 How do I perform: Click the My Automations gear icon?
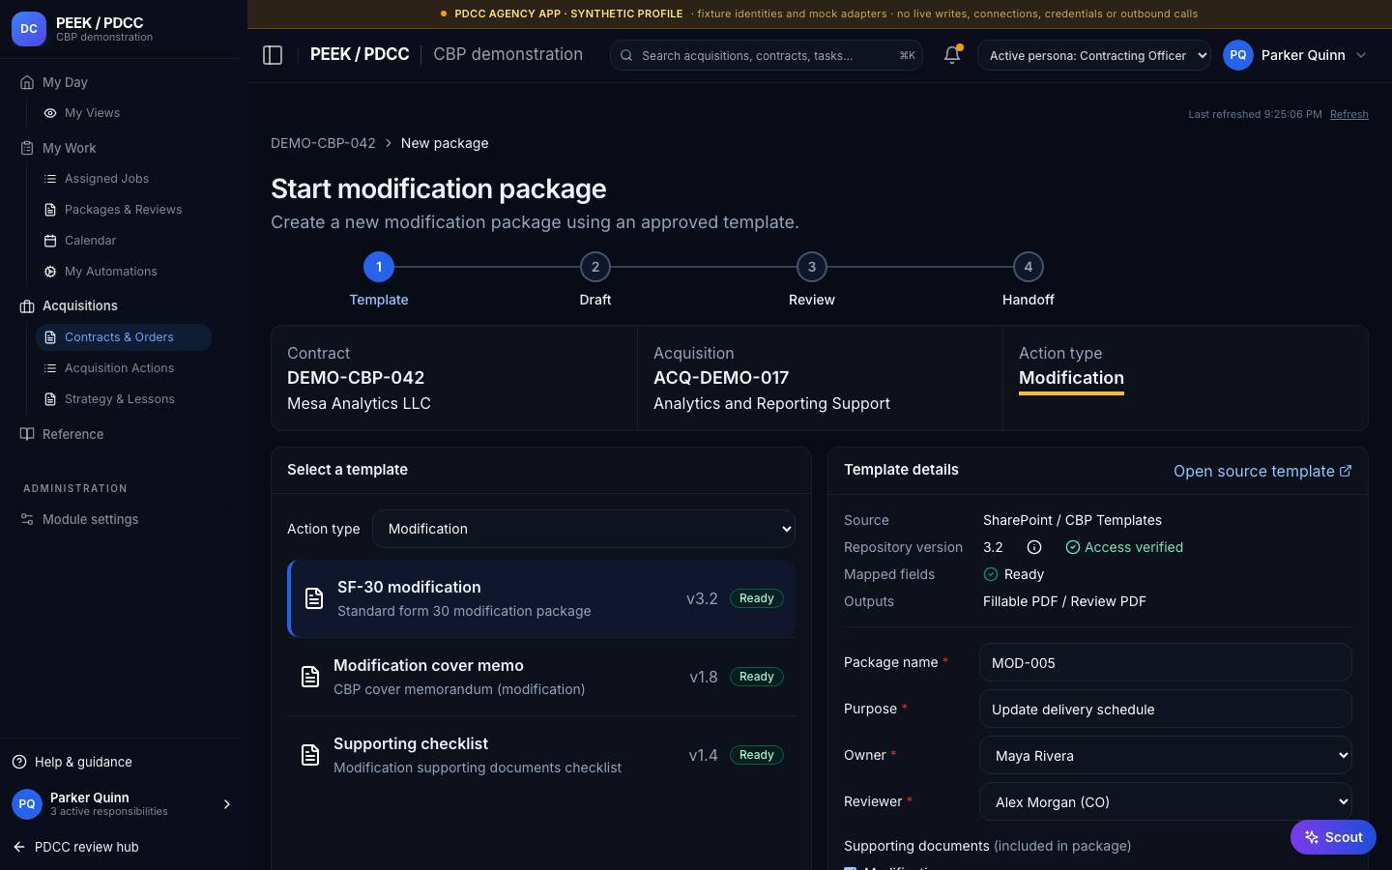(50, 272)
